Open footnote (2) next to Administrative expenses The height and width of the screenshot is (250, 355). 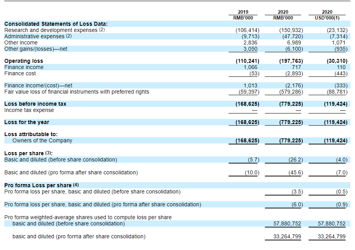point(69,36)
